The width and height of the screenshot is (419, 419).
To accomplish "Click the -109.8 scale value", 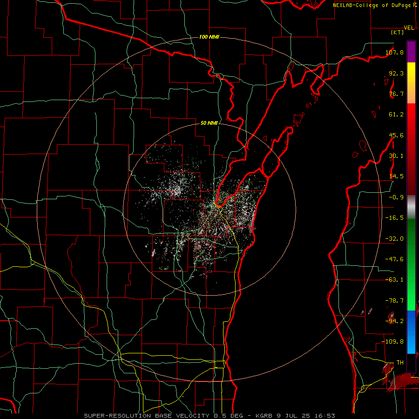I will coord(393,342).
